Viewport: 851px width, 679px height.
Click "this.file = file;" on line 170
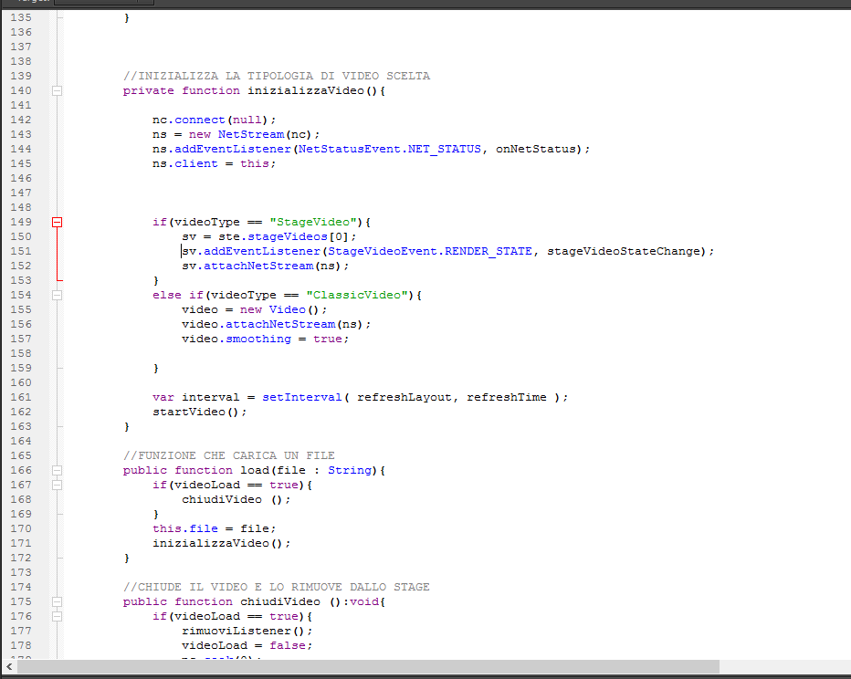(215, 528)
